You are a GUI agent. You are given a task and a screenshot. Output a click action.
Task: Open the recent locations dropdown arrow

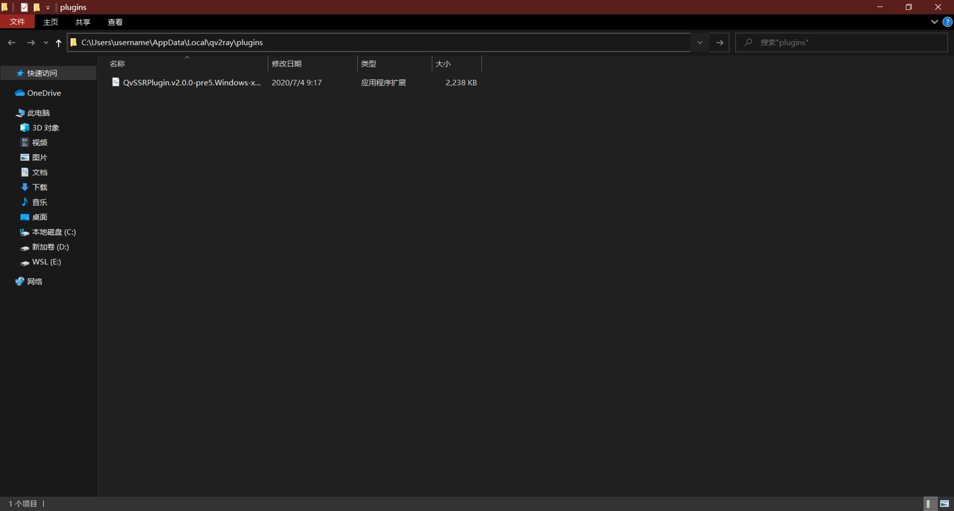pyautogui.click(x=46, y=43)
